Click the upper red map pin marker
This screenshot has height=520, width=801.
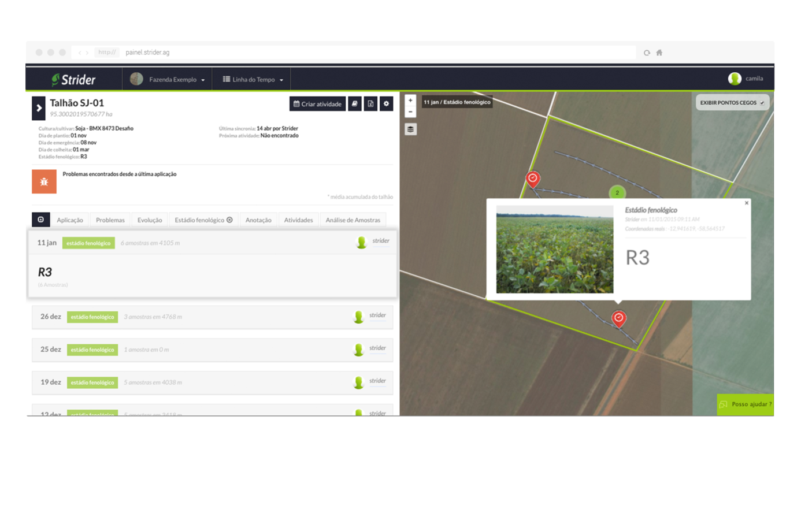click(x=533, y=179)
